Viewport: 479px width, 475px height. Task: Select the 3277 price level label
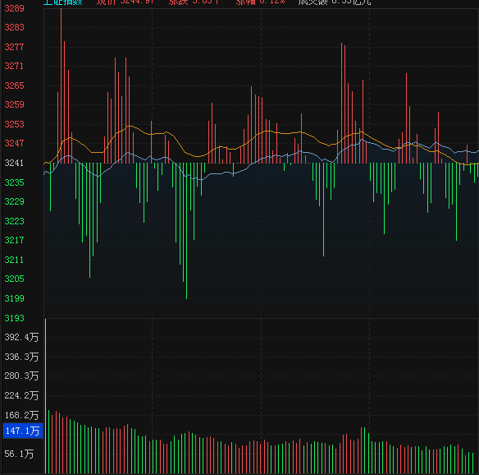[x=15, y=47]
